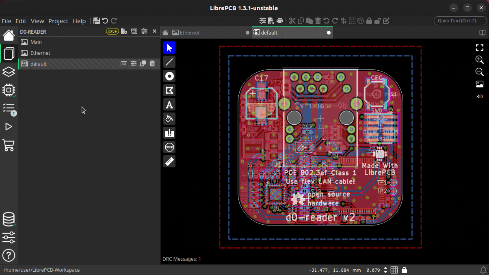Screen dimensions: 489x275
Task: Open board setup sliders icon in toolbar
Action: pyautogui.click(x=263, y=21)
